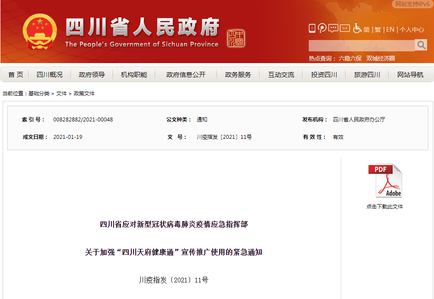The width and height of the screenshot is (434, 299).
Task: Click the 点击下载此文件 download link
Action: 385,206
